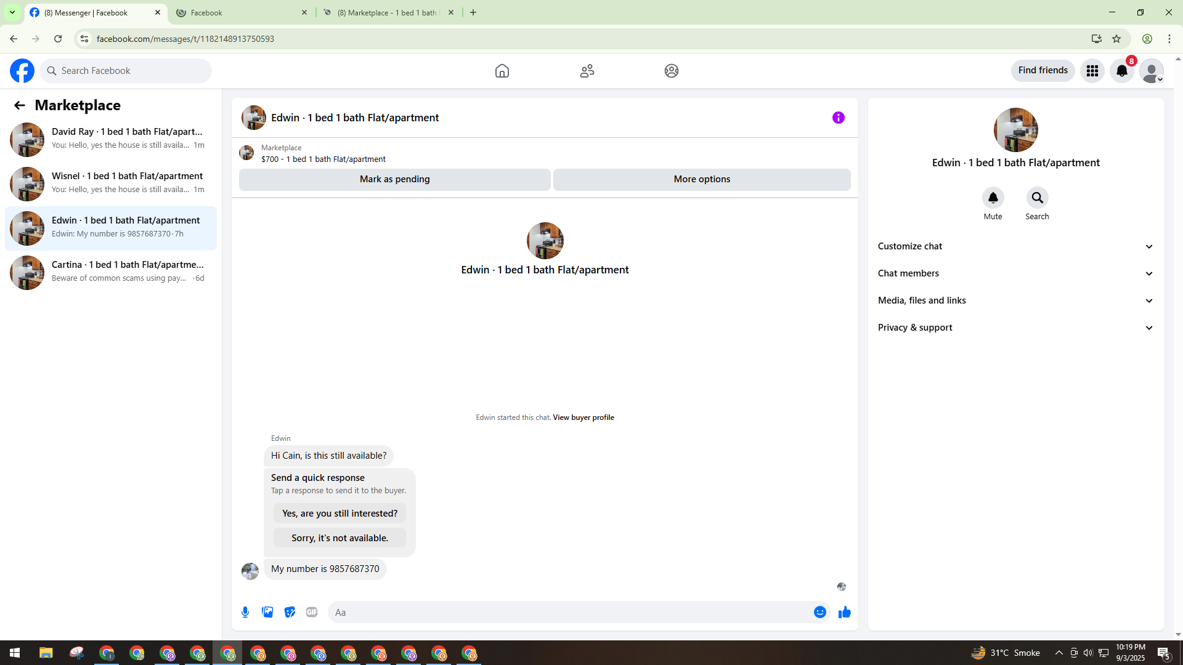Open taskbar clock and date
The image size is (1183, 665).
pos(1131,653)
